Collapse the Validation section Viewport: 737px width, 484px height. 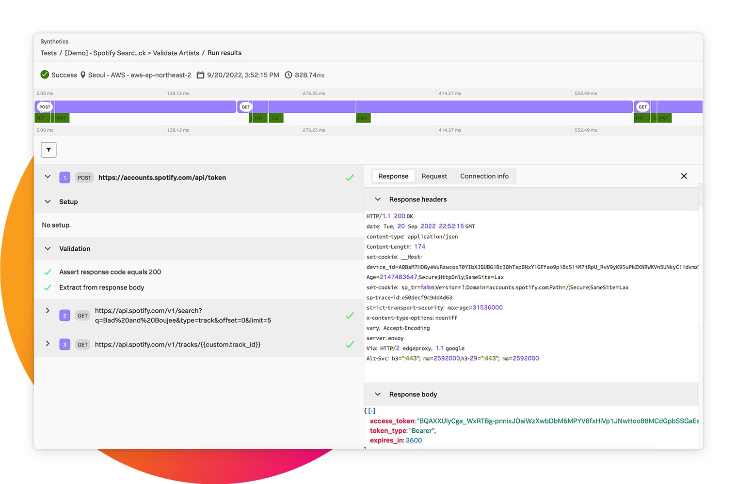(48, 249)
